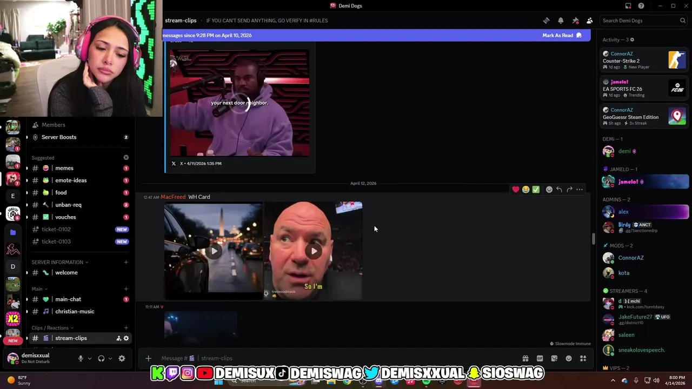
Task: Add laughing emoji reaction to message
Action: coord(525,190)
